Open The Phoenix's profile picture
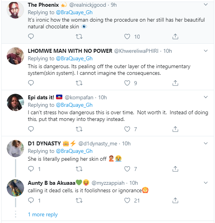This screenshot has height=223, width=215. tap(15, 10)
